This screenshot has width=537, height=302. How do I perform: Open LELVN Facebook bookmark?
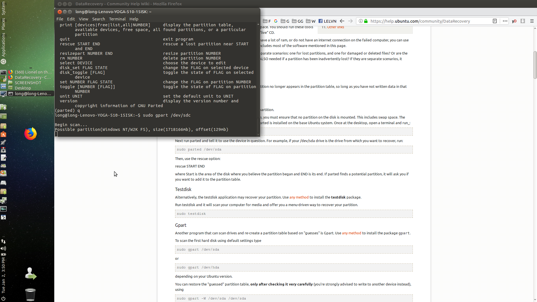[x=328, y=21]
